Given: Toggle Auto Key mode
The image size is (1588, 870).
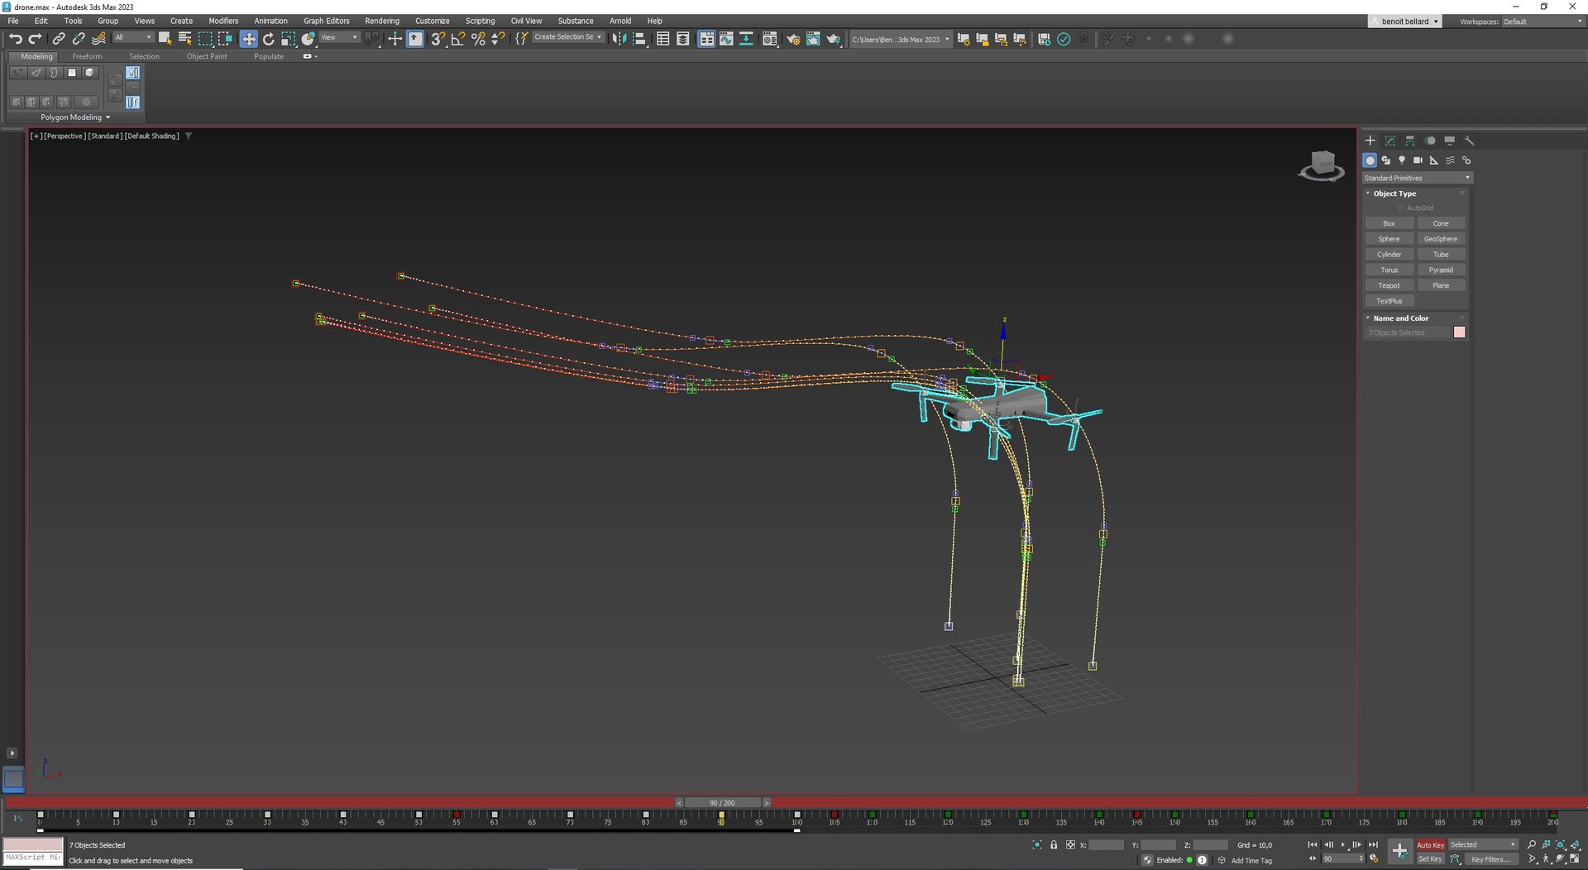Looking at the screenshot, I should [1430, 844].
